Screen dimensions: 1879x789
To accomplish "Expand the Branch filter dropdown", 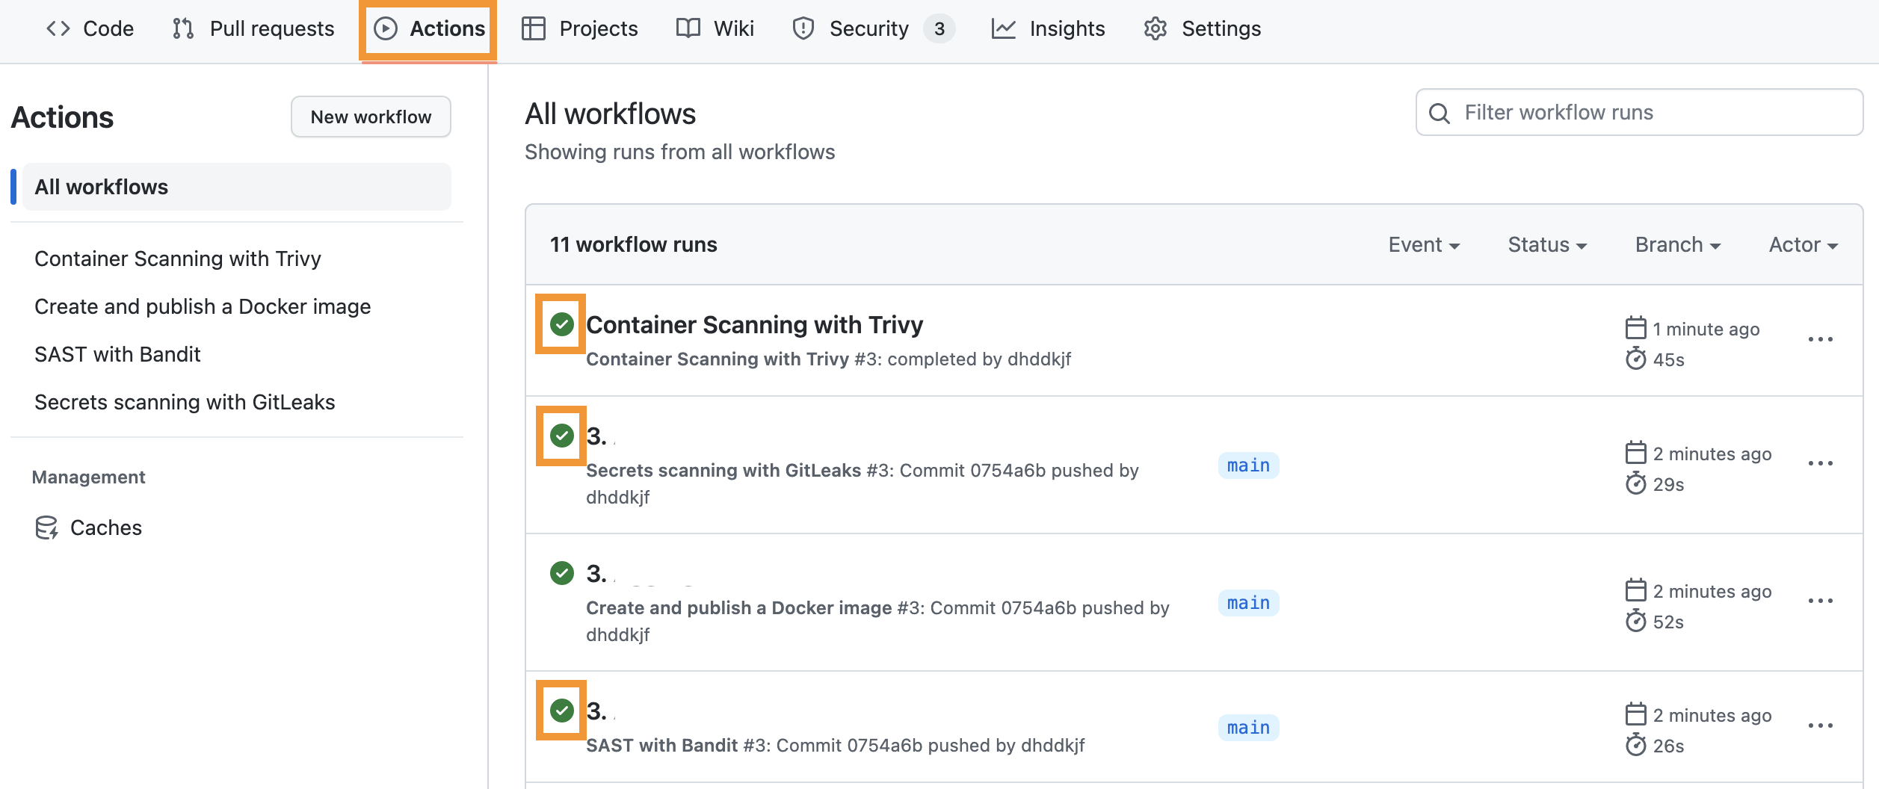I will (x=1678, y=245).
